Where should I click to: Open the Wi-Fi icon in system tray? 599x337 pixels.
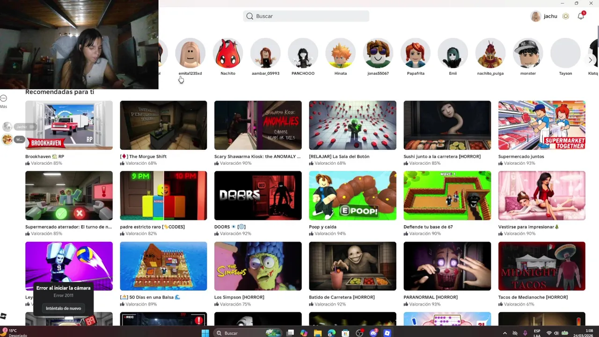548,333
